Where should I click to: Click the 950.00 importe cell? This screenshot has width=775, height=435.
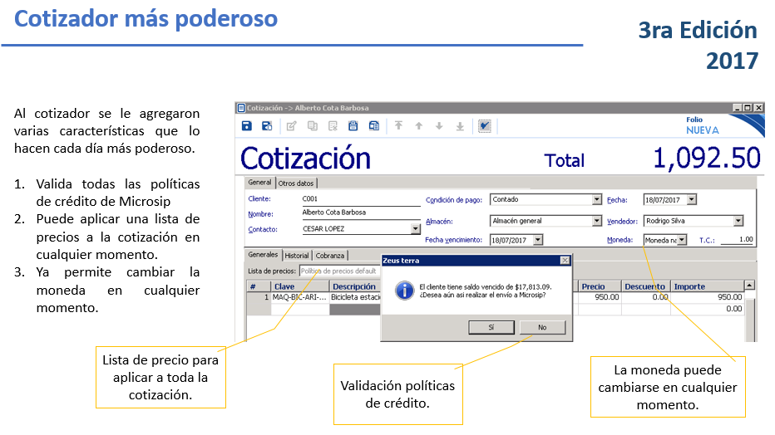pyautogui.click(x=707, y=297)
